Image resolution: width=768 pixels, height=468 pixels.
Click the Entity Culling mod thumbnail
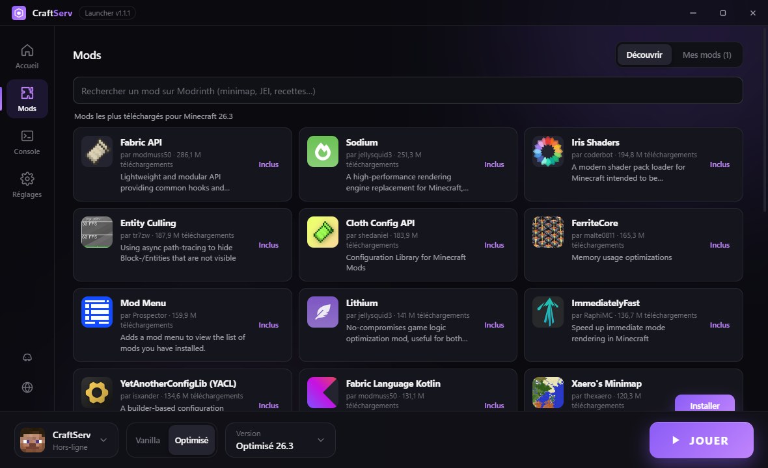97,232
